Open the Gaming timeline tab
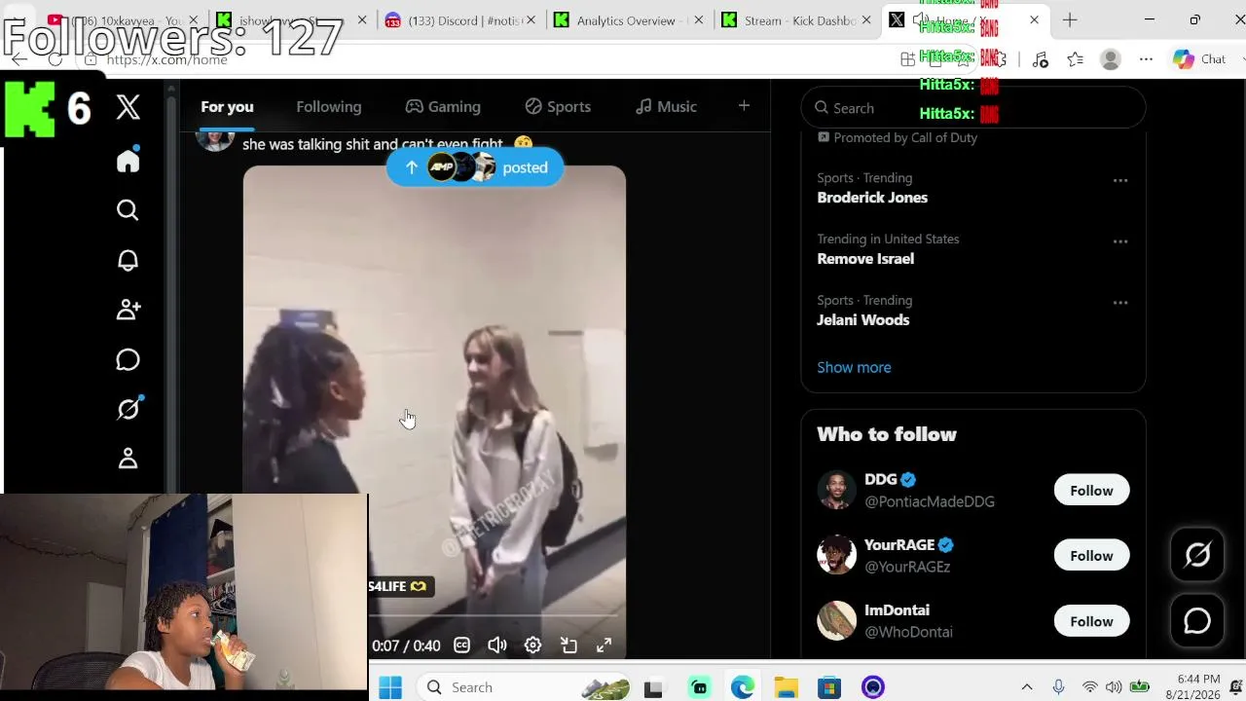Image resolution: width=1246 pixels, height=701 pixels. (443, 106)
